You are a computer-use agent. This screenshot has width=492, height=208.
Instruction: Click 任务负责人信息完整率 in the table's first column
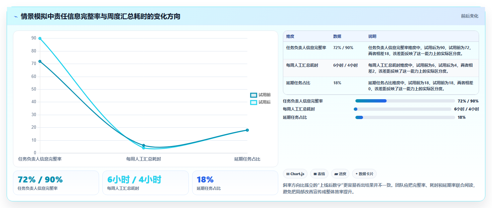coord(306,47)
